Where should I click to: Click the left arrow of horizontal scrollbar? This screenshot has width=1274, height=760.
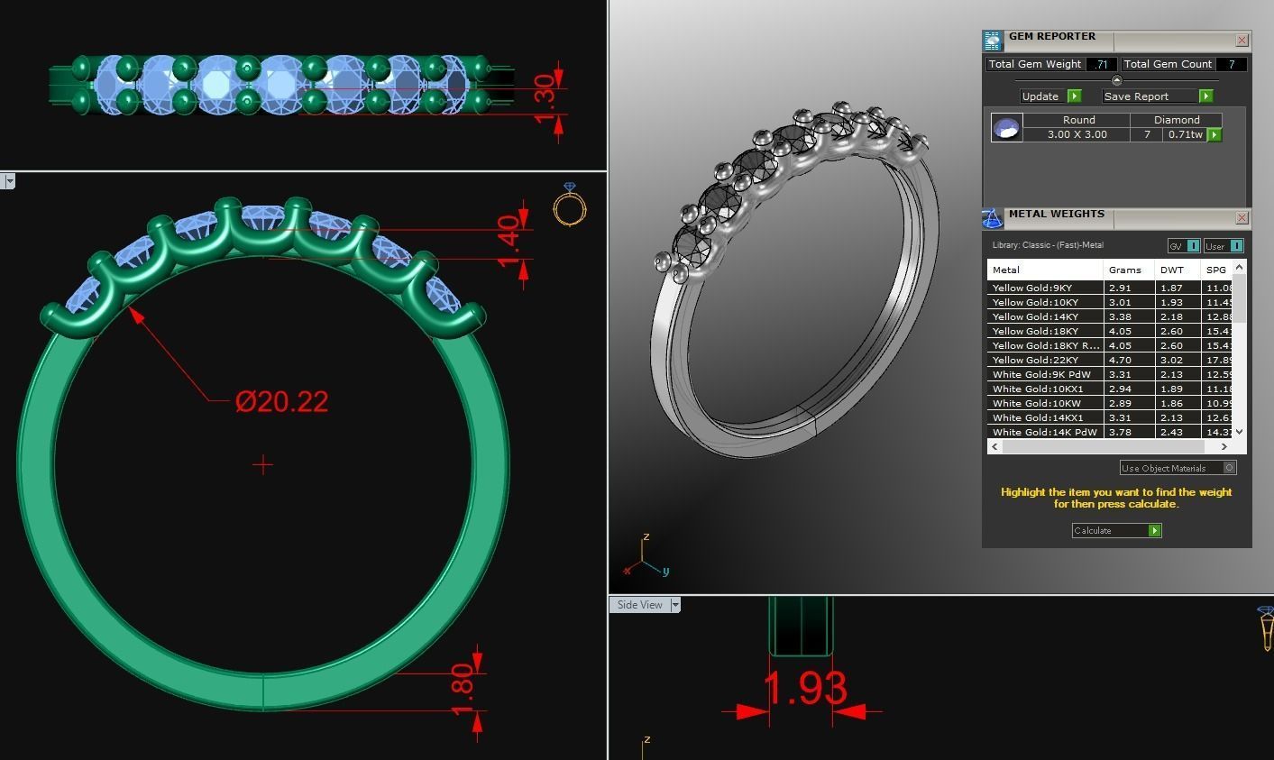tap(995, 446)
